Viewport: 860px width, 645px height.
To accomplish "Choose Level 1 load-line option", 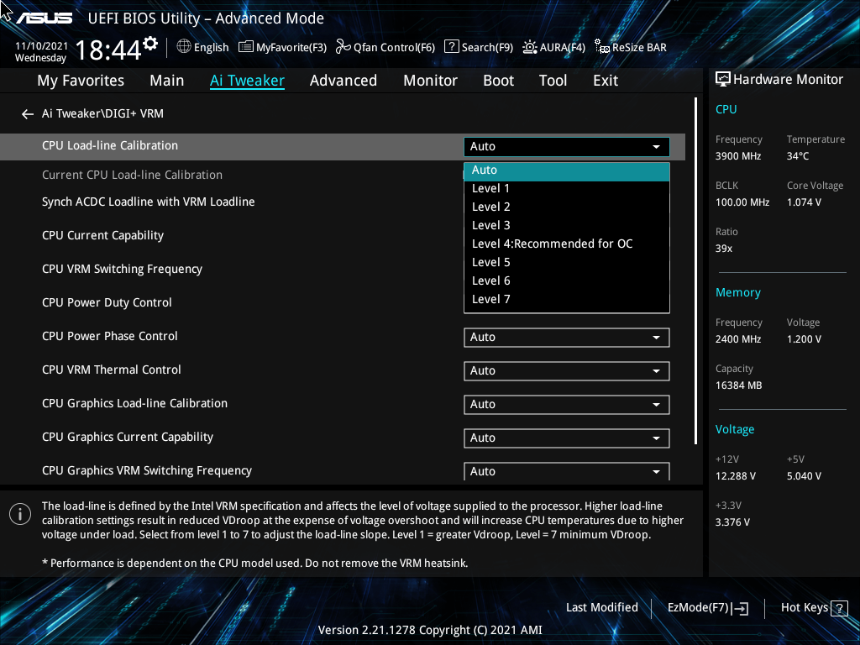I will pos(567,189).
